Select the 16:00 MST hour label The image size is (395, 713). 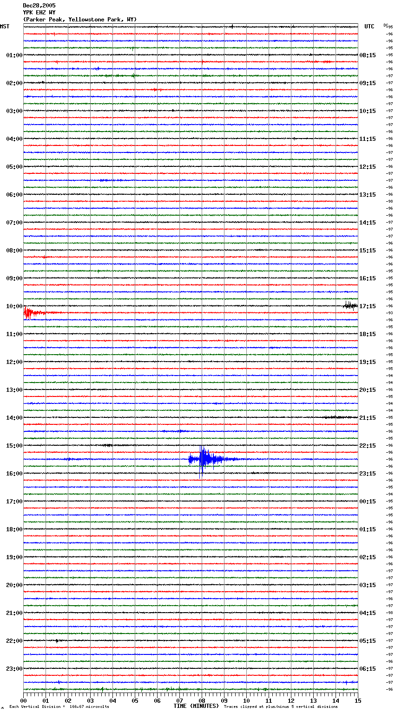pos(14,474)
